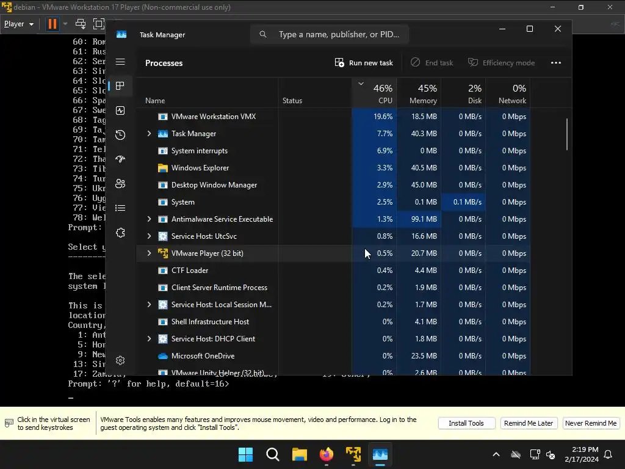625x469 pixels.
Task: Click Remind Me Later button
Action: point(528,423)
